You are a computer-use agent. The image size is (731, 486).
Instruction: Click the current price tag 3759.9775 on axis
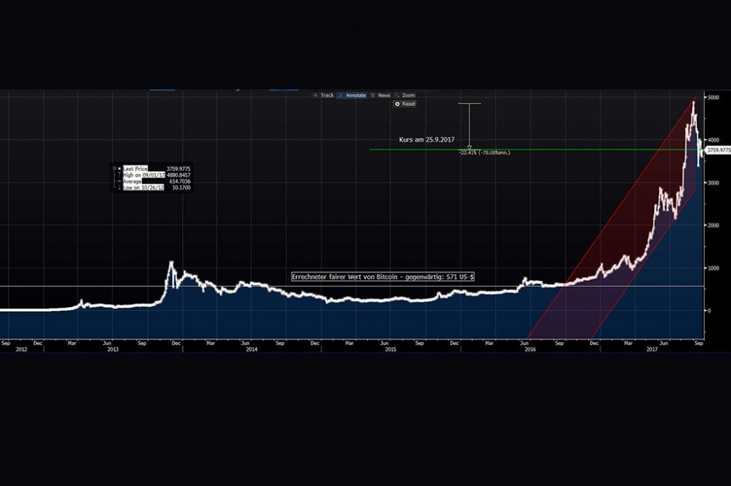click(718, 150)
